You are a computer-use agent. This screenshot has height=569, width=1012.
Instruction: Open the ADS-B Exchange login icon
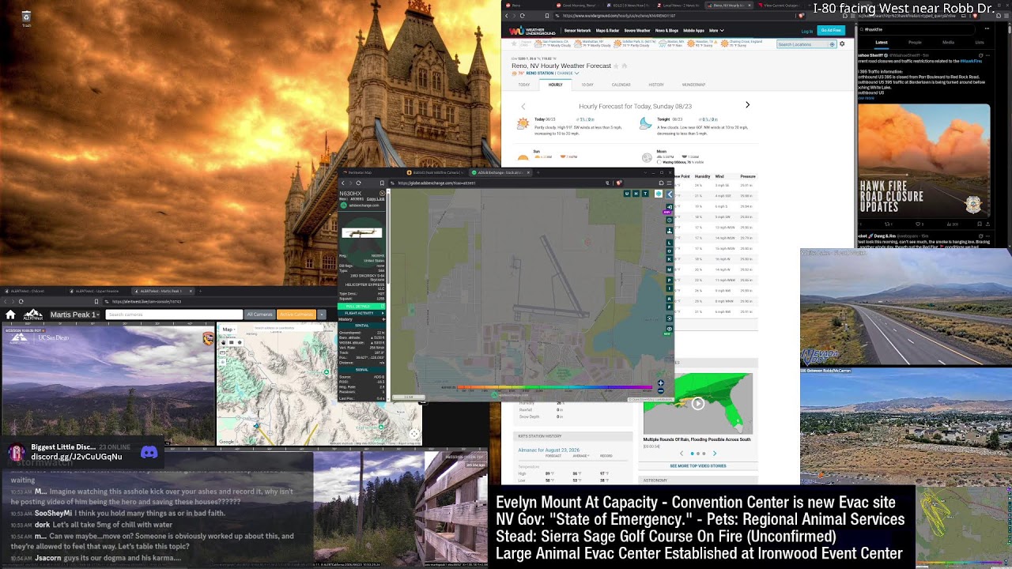pyautogui.click(x=670, y=208)
